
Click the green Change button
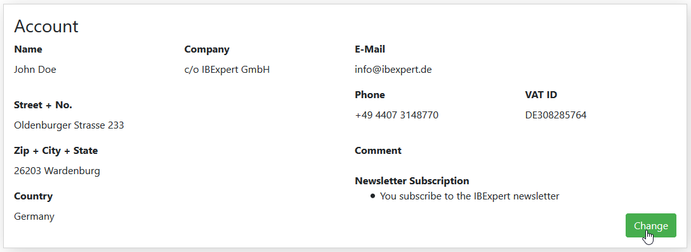(650, 225)
